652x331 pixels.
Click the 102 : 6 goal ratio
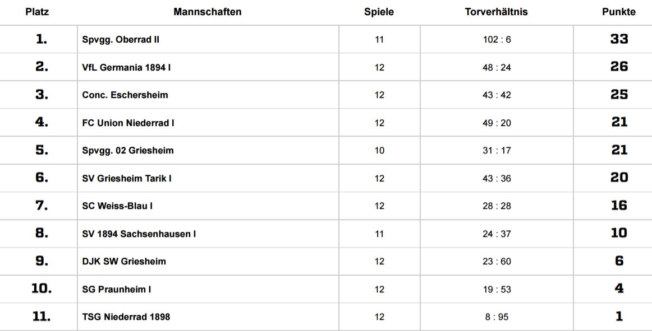pyautogui.click(x=497, y=39)
